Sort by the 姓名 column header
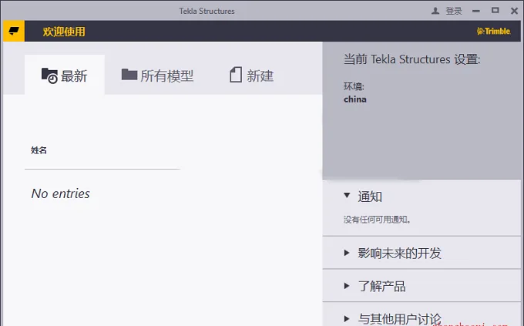Screen dimensions: 524x326 (x=39, y=150)
